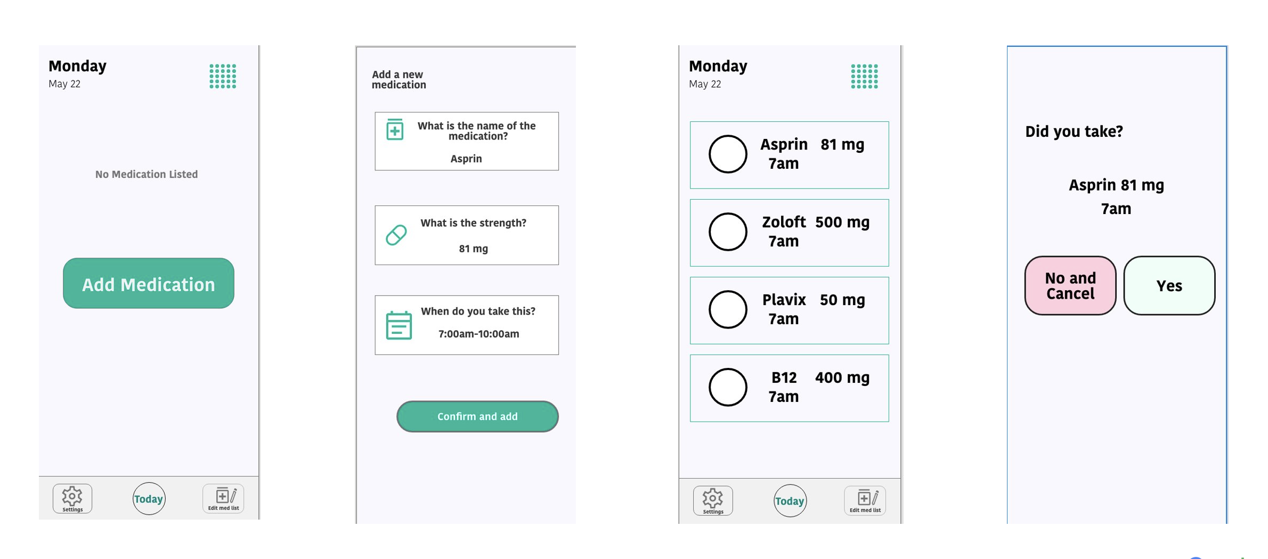This screenshot has height=559, width=1268.
Task: Click No and Cancel in the confirmation dialog
Action: coord(1069,285)
